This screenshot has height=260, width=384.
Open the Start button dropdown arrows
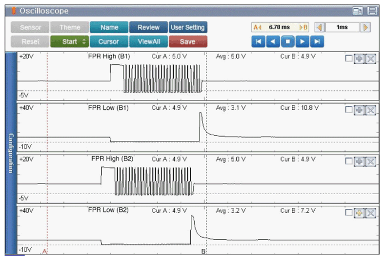84,41
